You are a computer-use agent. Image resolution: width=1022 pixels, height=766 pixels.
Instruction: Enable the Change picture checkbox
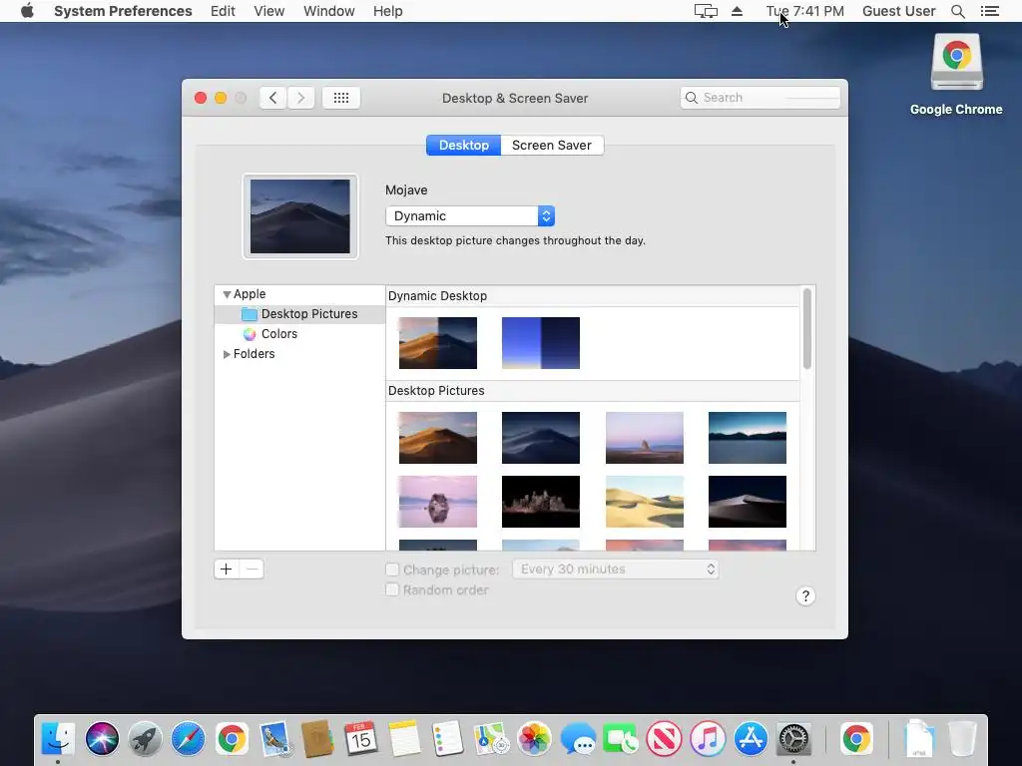click(391, 570)
